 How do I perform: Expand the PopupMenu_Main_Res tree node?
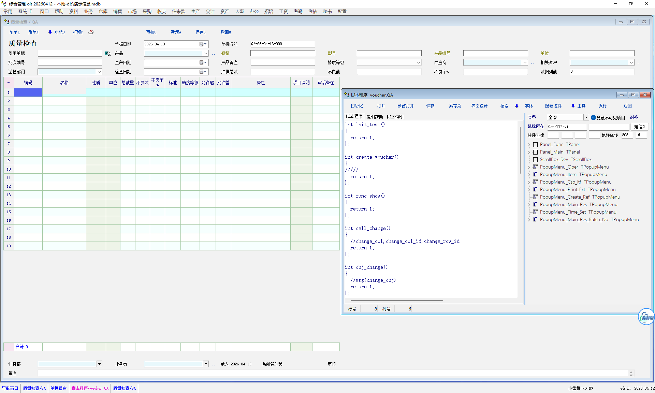529,205
